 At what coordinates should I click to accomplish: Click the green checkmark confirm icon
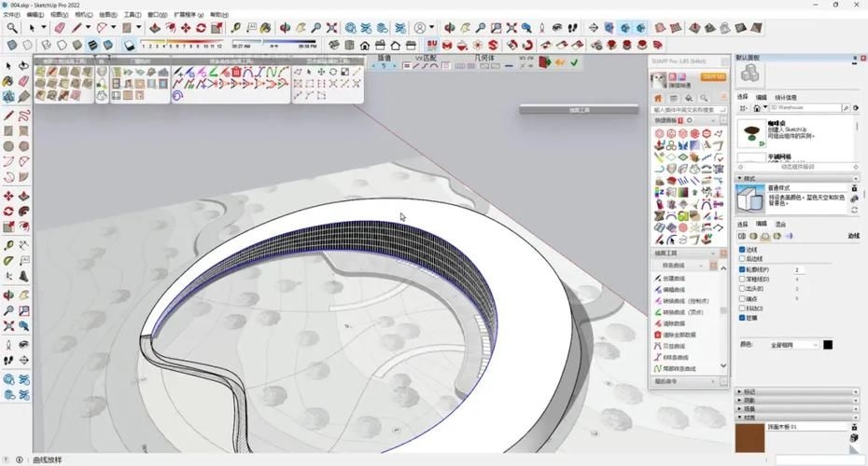point(574,62)
